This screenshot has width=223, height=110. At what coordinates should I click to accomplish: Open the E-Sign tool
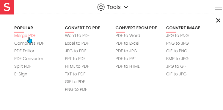21,74
